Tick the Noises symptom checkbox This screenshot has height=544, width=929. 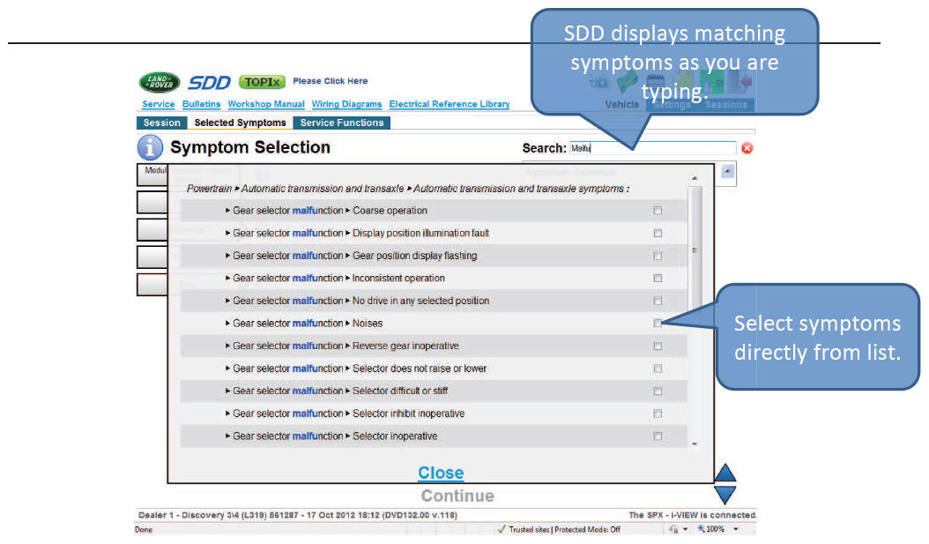(658, 324)
